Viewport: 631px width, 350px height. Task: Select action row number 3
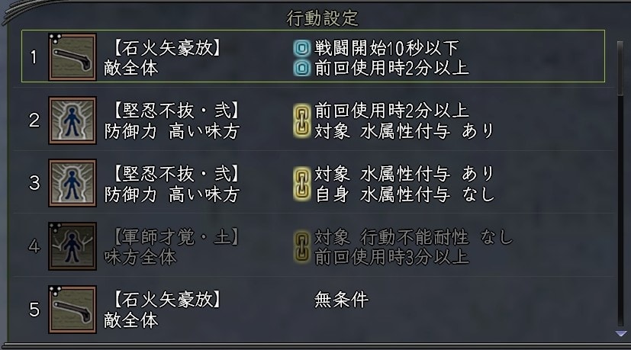34,183
